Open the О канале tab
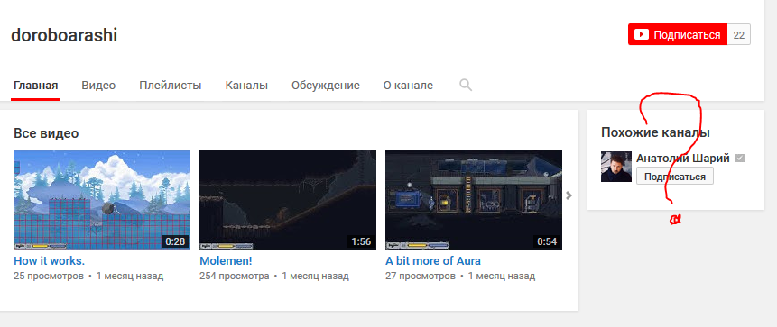Viewport: 777px width, 327px height. pos(408,85)
